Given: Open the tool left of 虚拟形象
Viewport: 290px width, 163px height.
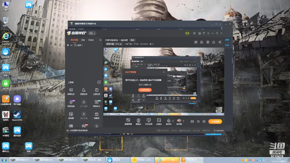Looking at the screenshot, I should point(71,116).
